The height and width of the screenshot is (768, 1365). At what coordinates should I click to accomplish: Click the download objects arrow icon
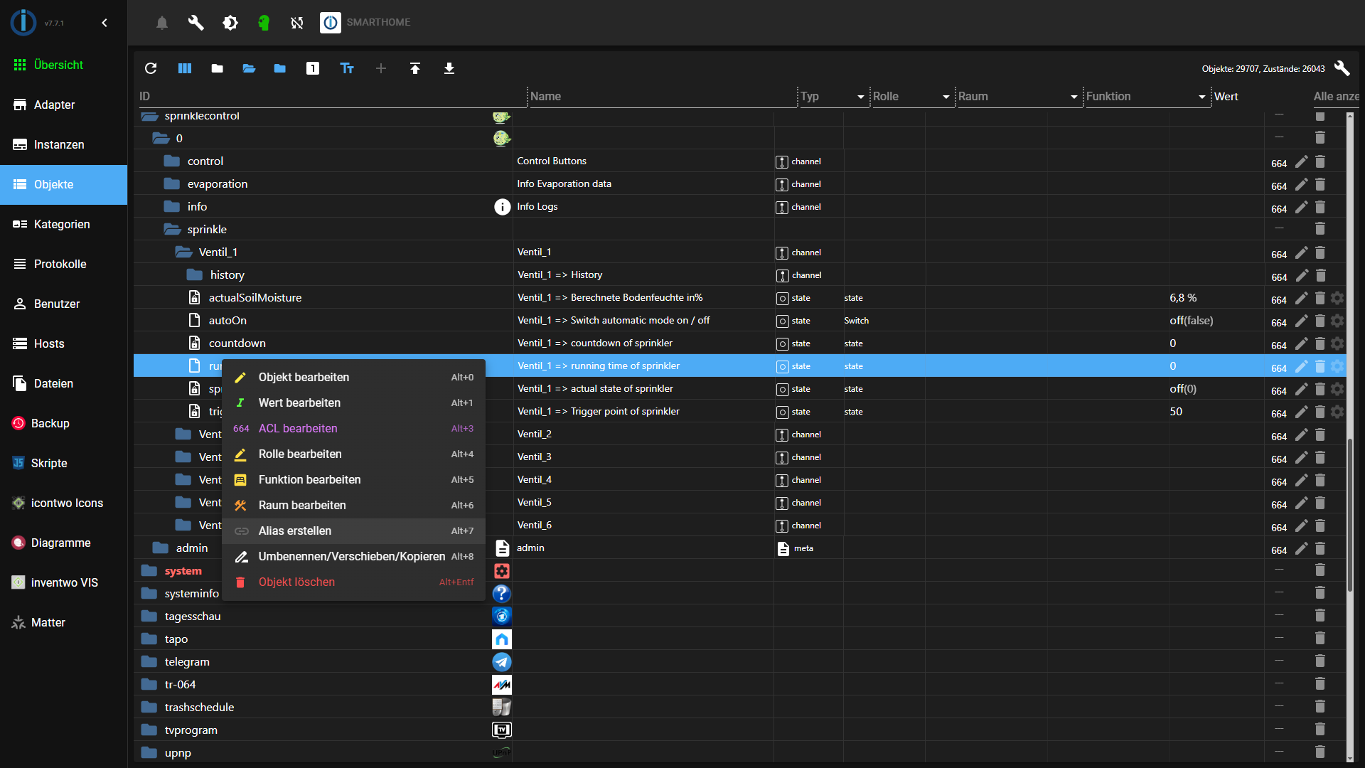tap(449, 68)
